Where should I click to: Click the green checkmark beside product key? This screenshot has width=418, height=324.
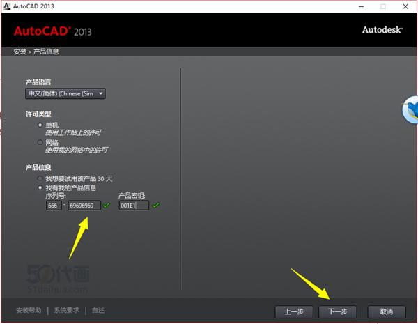pos(156,205)
